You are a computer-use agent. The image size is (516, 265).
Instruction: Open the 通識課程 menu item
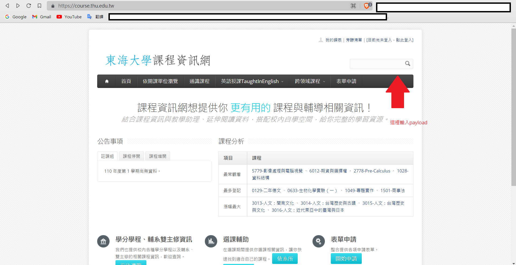coord(199,81)
